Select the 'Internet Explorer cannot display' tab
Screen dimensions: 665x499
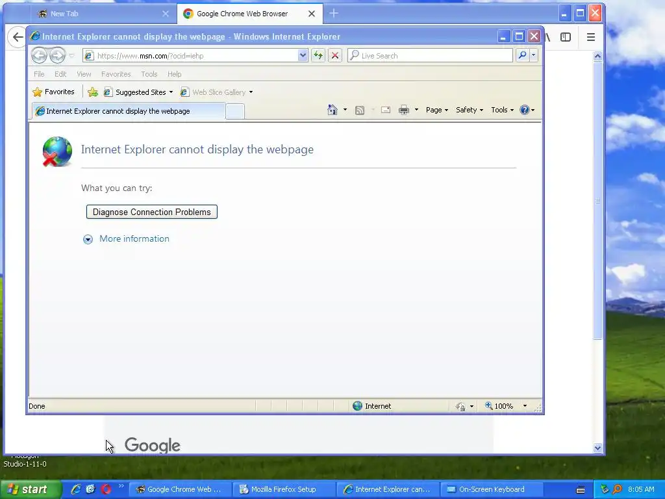coord(129,111)
